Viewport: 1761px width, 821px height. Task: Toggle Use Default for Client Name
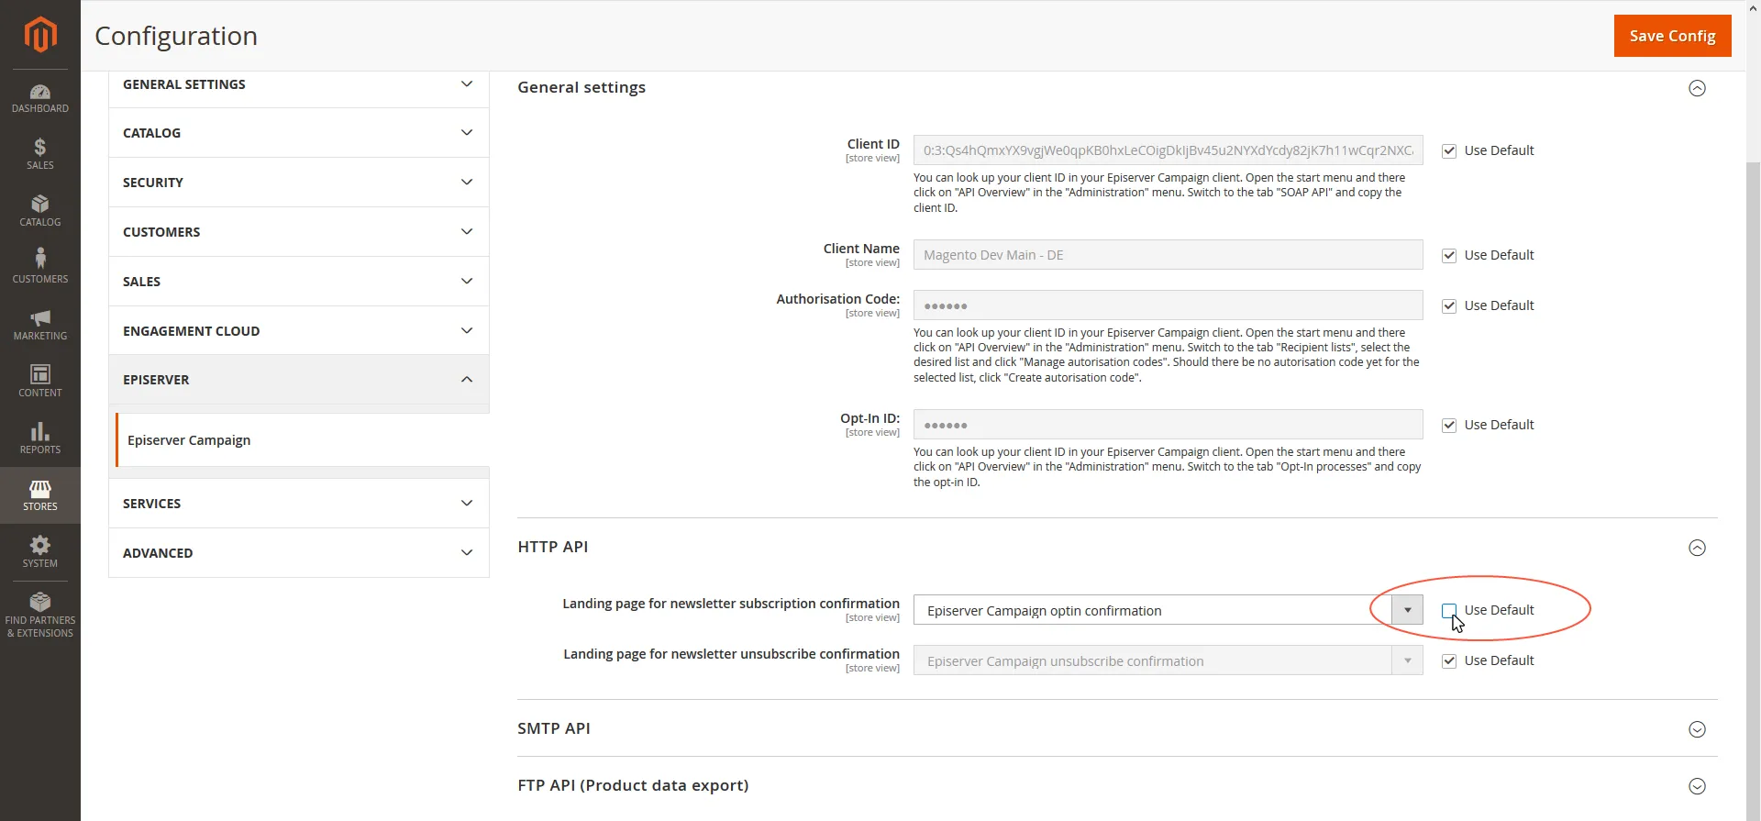pos(1449,256)
